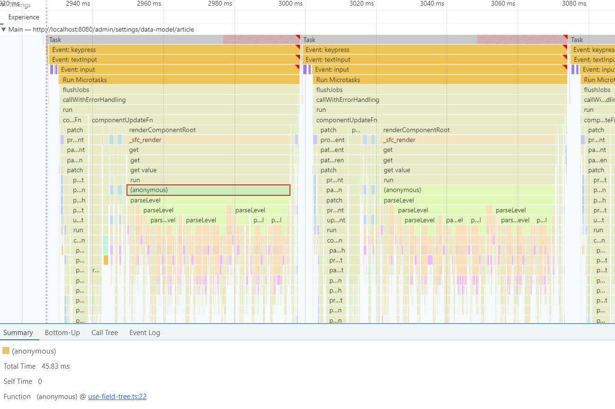615x409 pixels.
Task: Click the (anonymous) color swatch in Summary
Action: tap(6, 351)
